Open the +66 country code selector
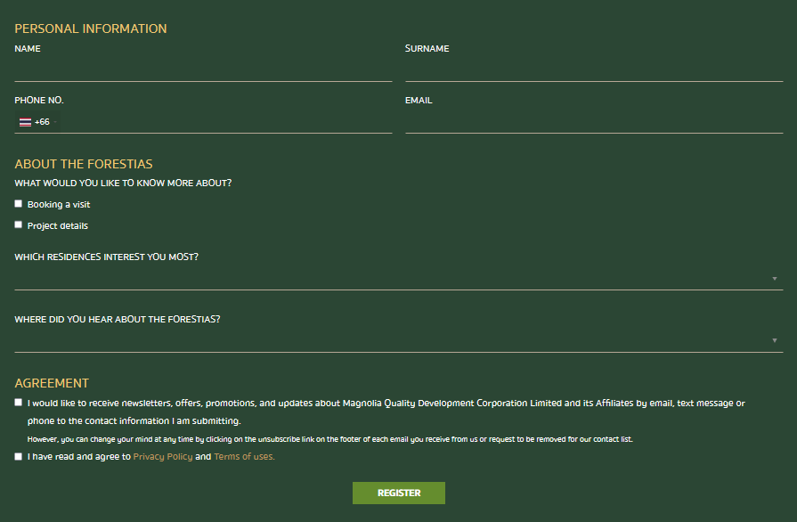 click(37, 122)
